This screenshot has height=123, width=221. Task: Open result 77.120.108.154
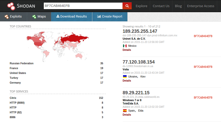click(x=139, y=62)
